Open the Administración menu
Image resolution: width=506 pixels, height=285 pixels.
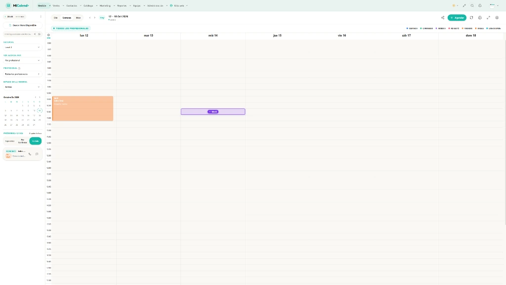click(157, 5)
